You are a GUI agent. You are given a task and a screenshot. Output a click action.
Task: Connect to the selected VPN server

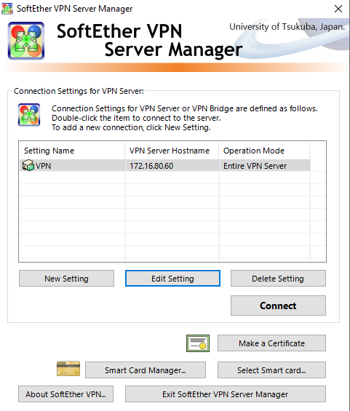(278, 306)
